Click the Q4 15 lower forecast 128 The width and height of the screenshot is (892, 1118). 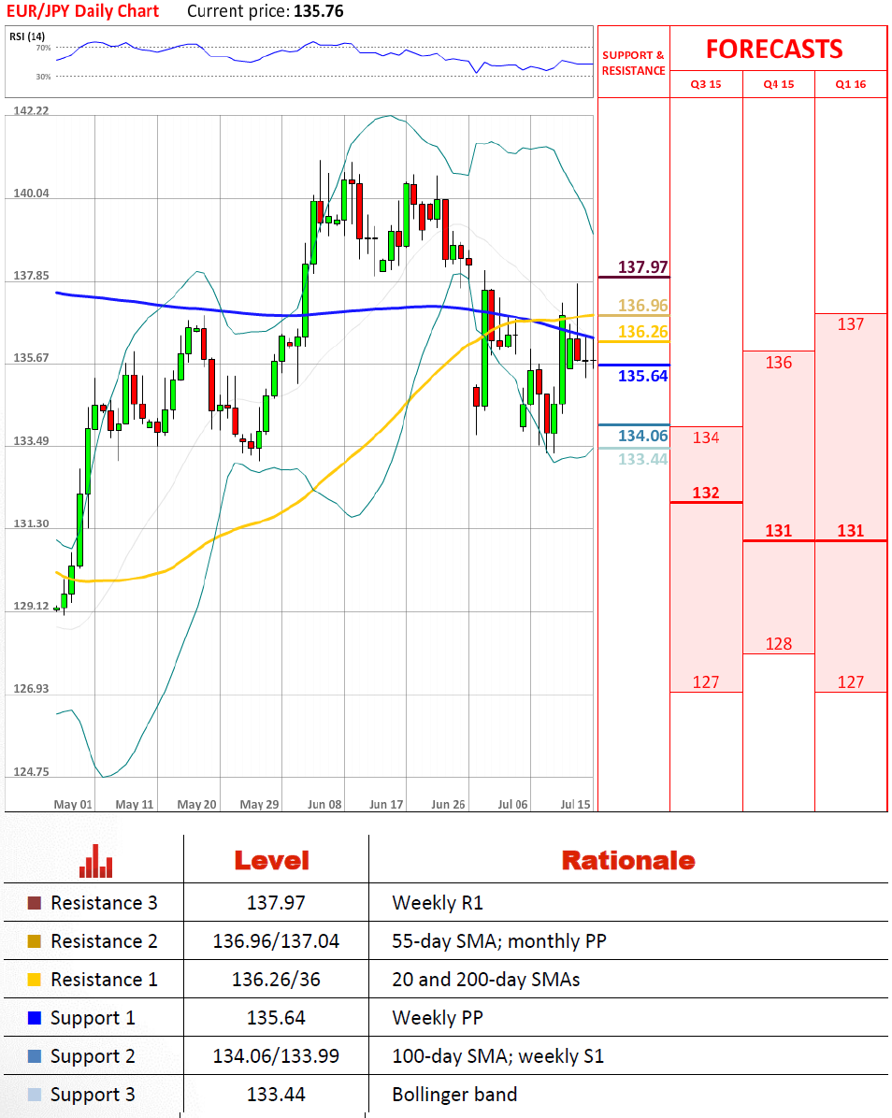779,644
